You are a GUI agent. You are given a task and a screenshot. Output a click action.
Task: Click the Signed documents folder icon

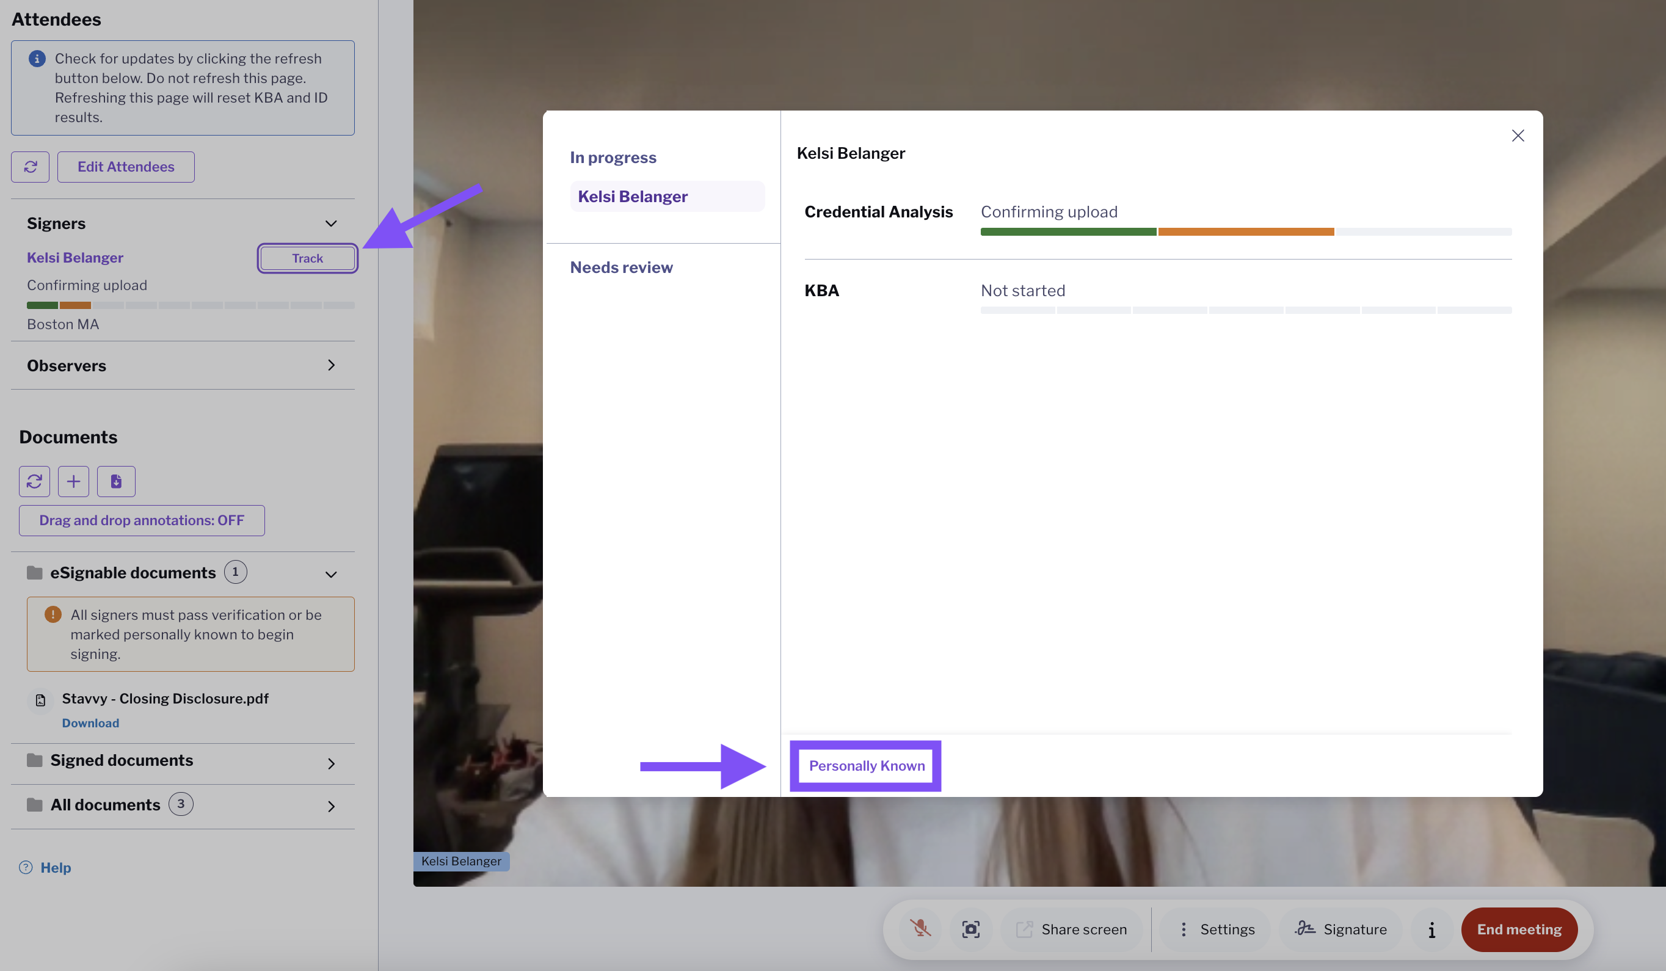[x=34, y=761]
